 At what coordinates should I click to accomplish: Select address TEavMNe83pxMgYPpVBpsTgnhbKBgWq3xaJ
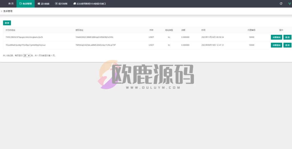tap(25, 45)
